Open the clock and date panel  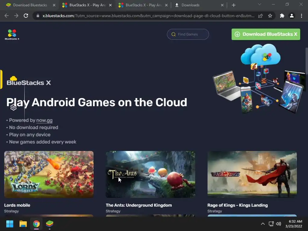coord(294,224)
